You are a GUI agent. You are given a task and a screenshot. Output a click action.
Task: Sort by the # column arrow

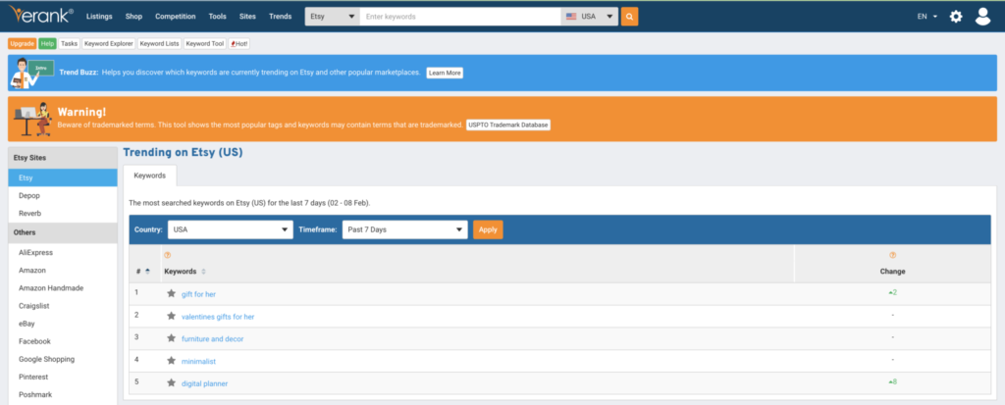(148, 272)
